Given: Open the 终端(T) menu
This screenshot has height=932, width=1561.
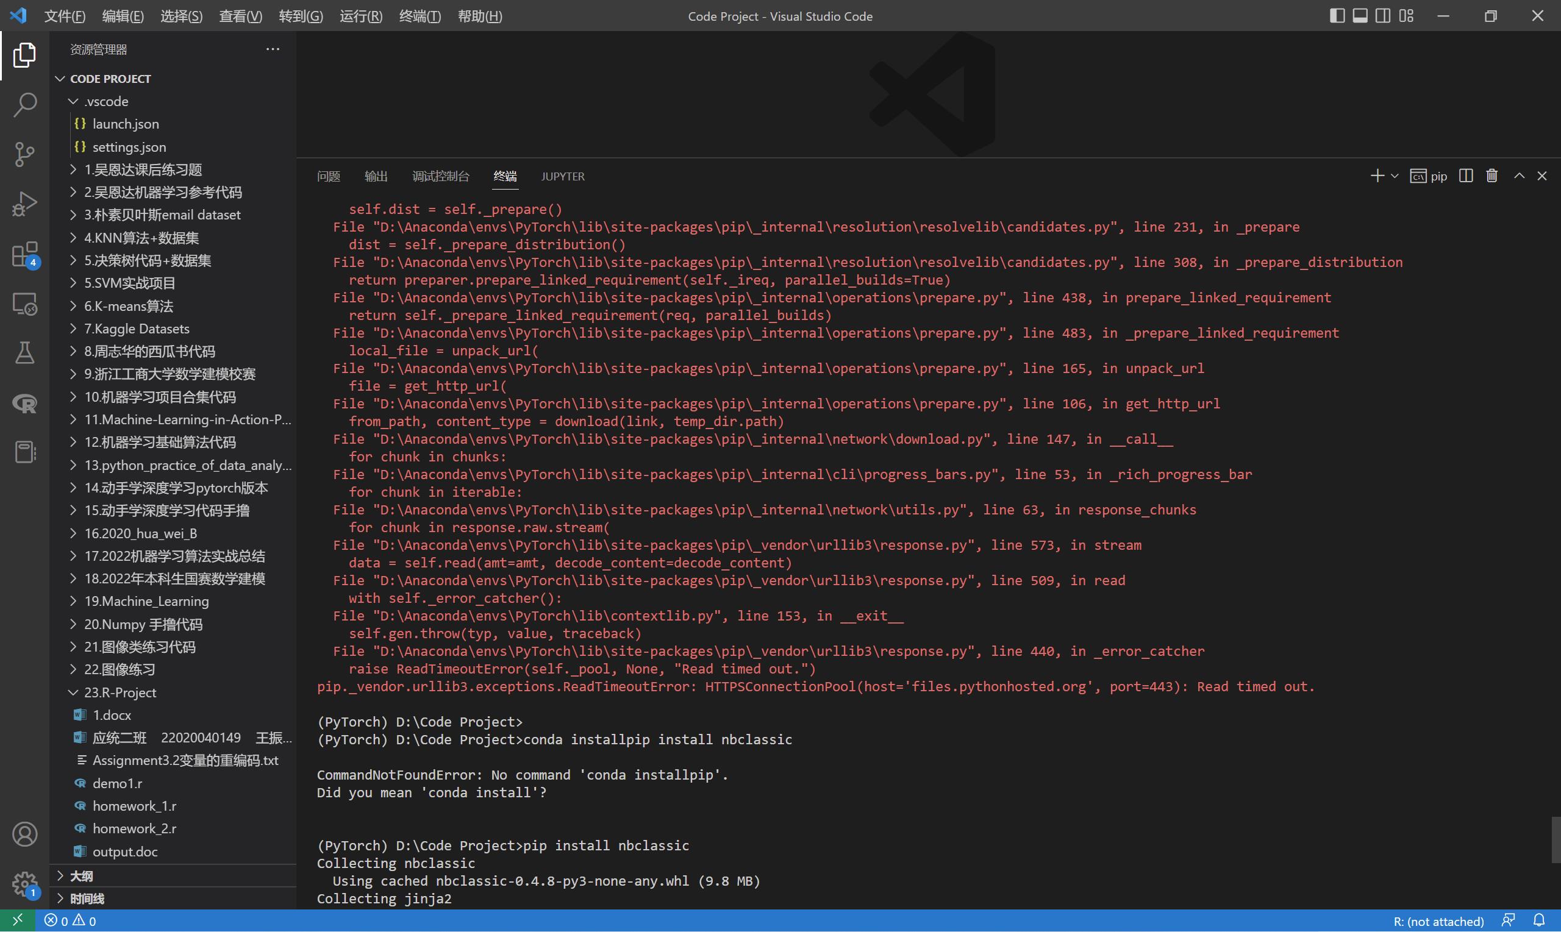Looking at the screenshot, I should pyautogui.click(x=420, y=16).
